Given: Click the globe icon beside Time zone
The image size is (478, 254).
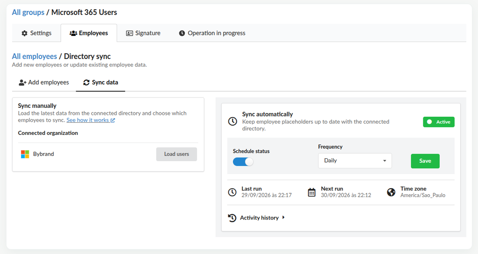Looking at the screenshot, I should point(391,192).
